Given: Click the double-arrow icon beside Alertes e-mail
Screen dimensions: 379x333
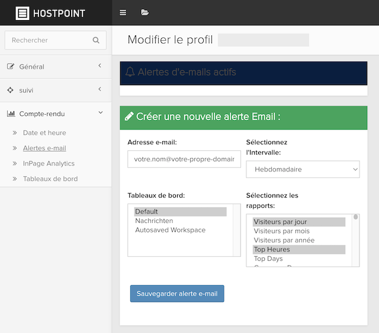Looking at the screenshot, I should (15, 148).
